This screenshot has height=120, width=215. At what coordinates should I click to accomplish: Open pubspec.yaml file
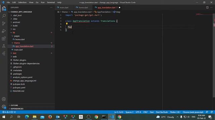(19, 88)
